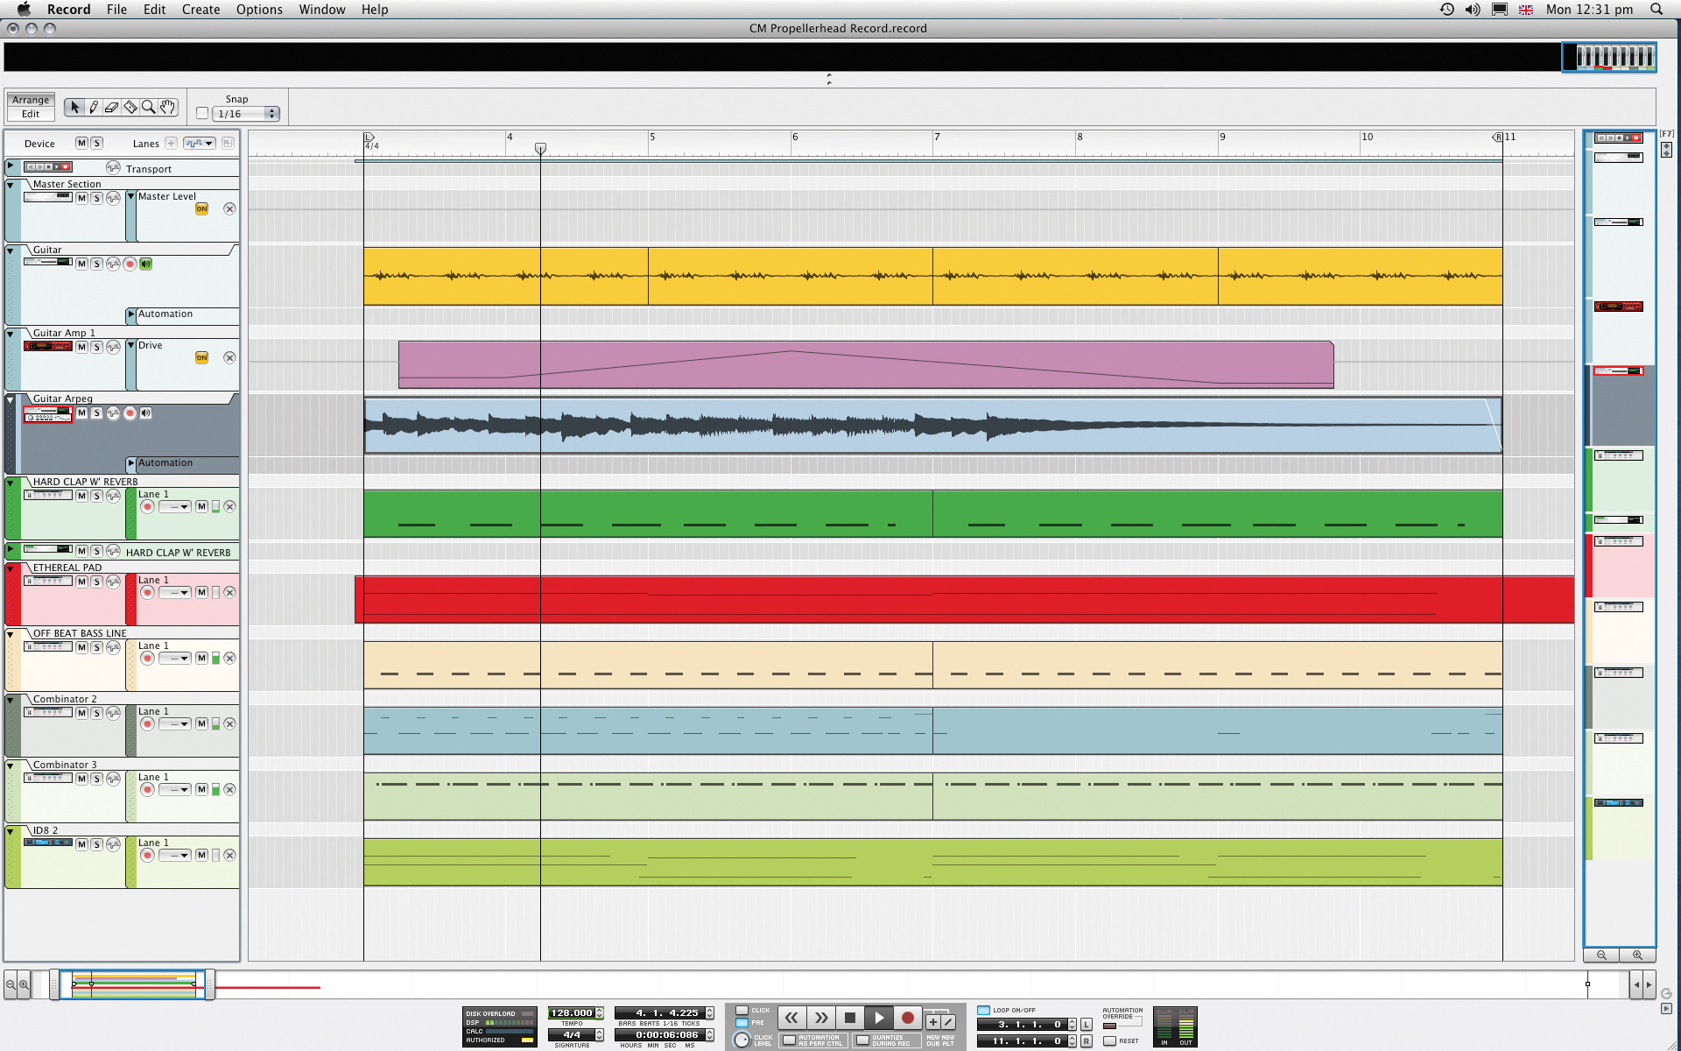Select the Pencil tool
This screenshot has height=1051, width=1681.
pos(93,107)
